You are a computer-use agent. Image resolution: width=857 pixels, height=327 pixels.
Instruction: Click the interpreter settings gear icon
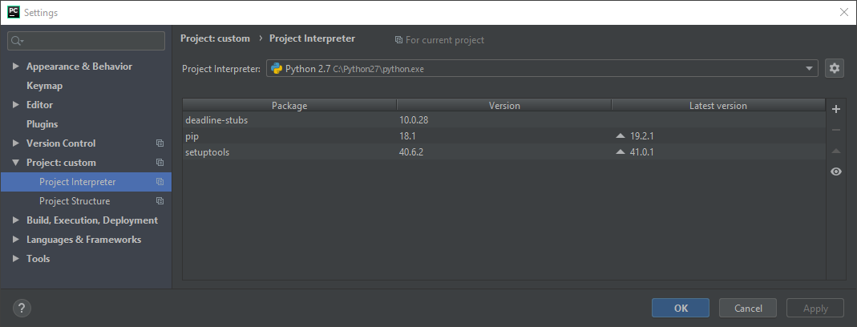(x=835, y=69)
